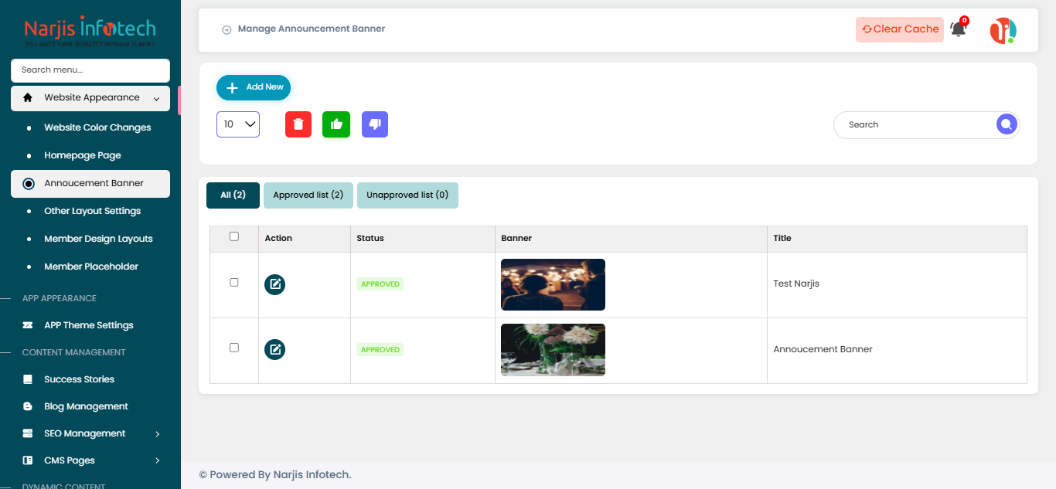This screenshot has height=489, width=1056.
Task: Check the Test Narjis row checkbox
Action: pyautogui.click(x=234, y=283)
